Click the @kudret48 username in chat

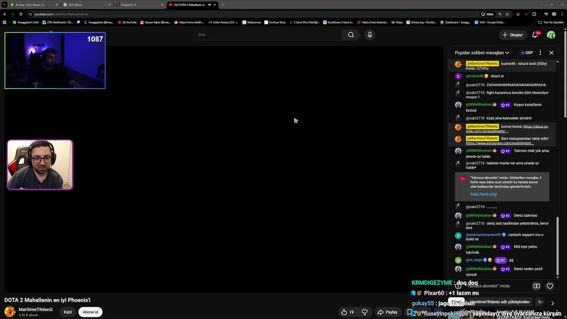[x=474, y=76]
